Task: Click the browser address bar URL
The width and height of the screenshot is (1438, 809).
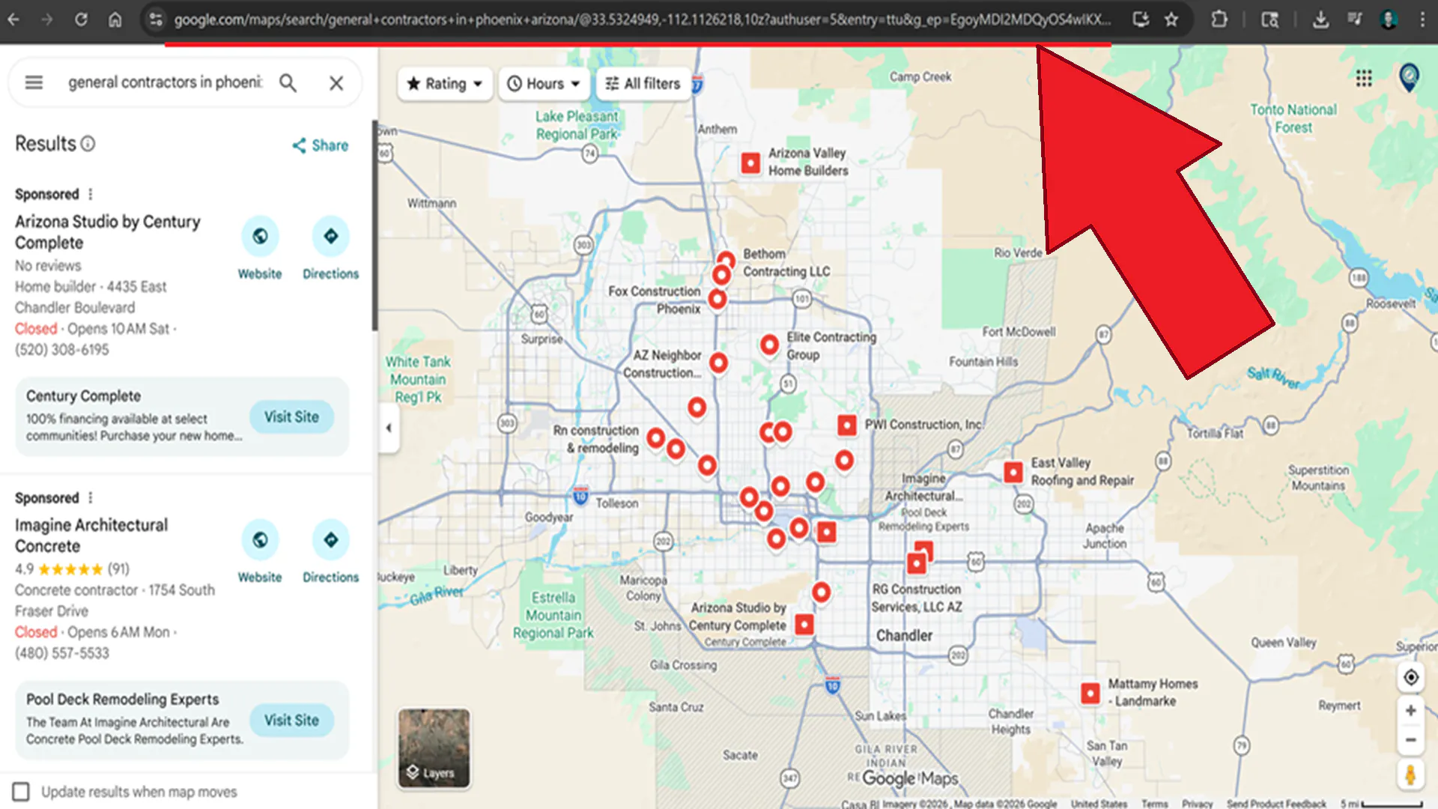Action: point(643,19)
